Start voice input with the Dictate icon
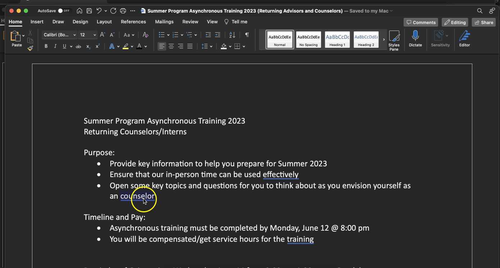 (415, 38)
